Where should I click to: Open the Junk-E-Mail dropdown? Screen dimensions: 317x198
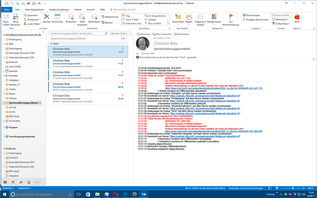[32, 24]
